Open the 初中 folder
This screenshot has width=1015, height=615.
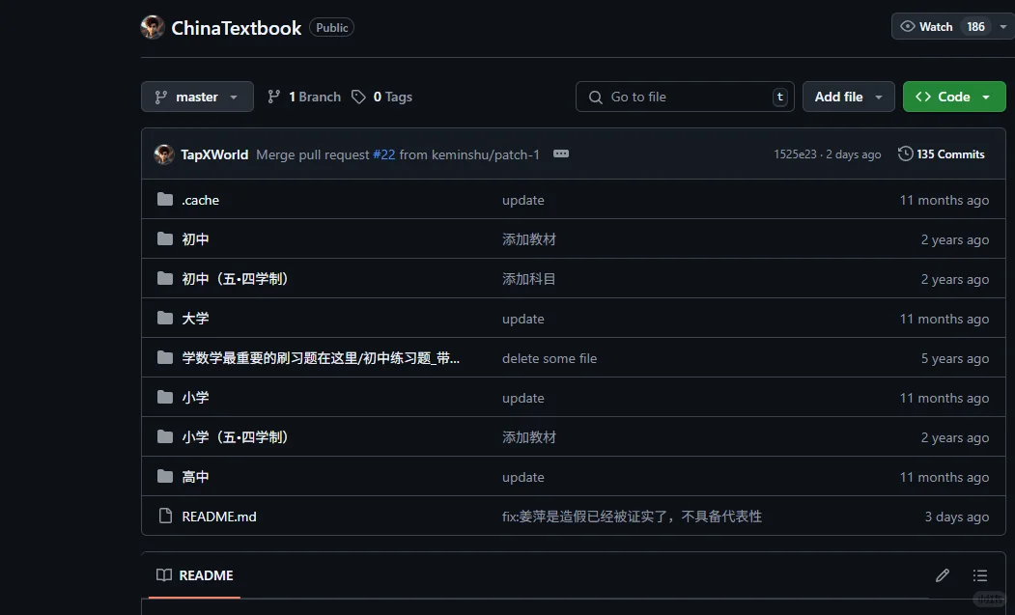click(x=195, y=239)
